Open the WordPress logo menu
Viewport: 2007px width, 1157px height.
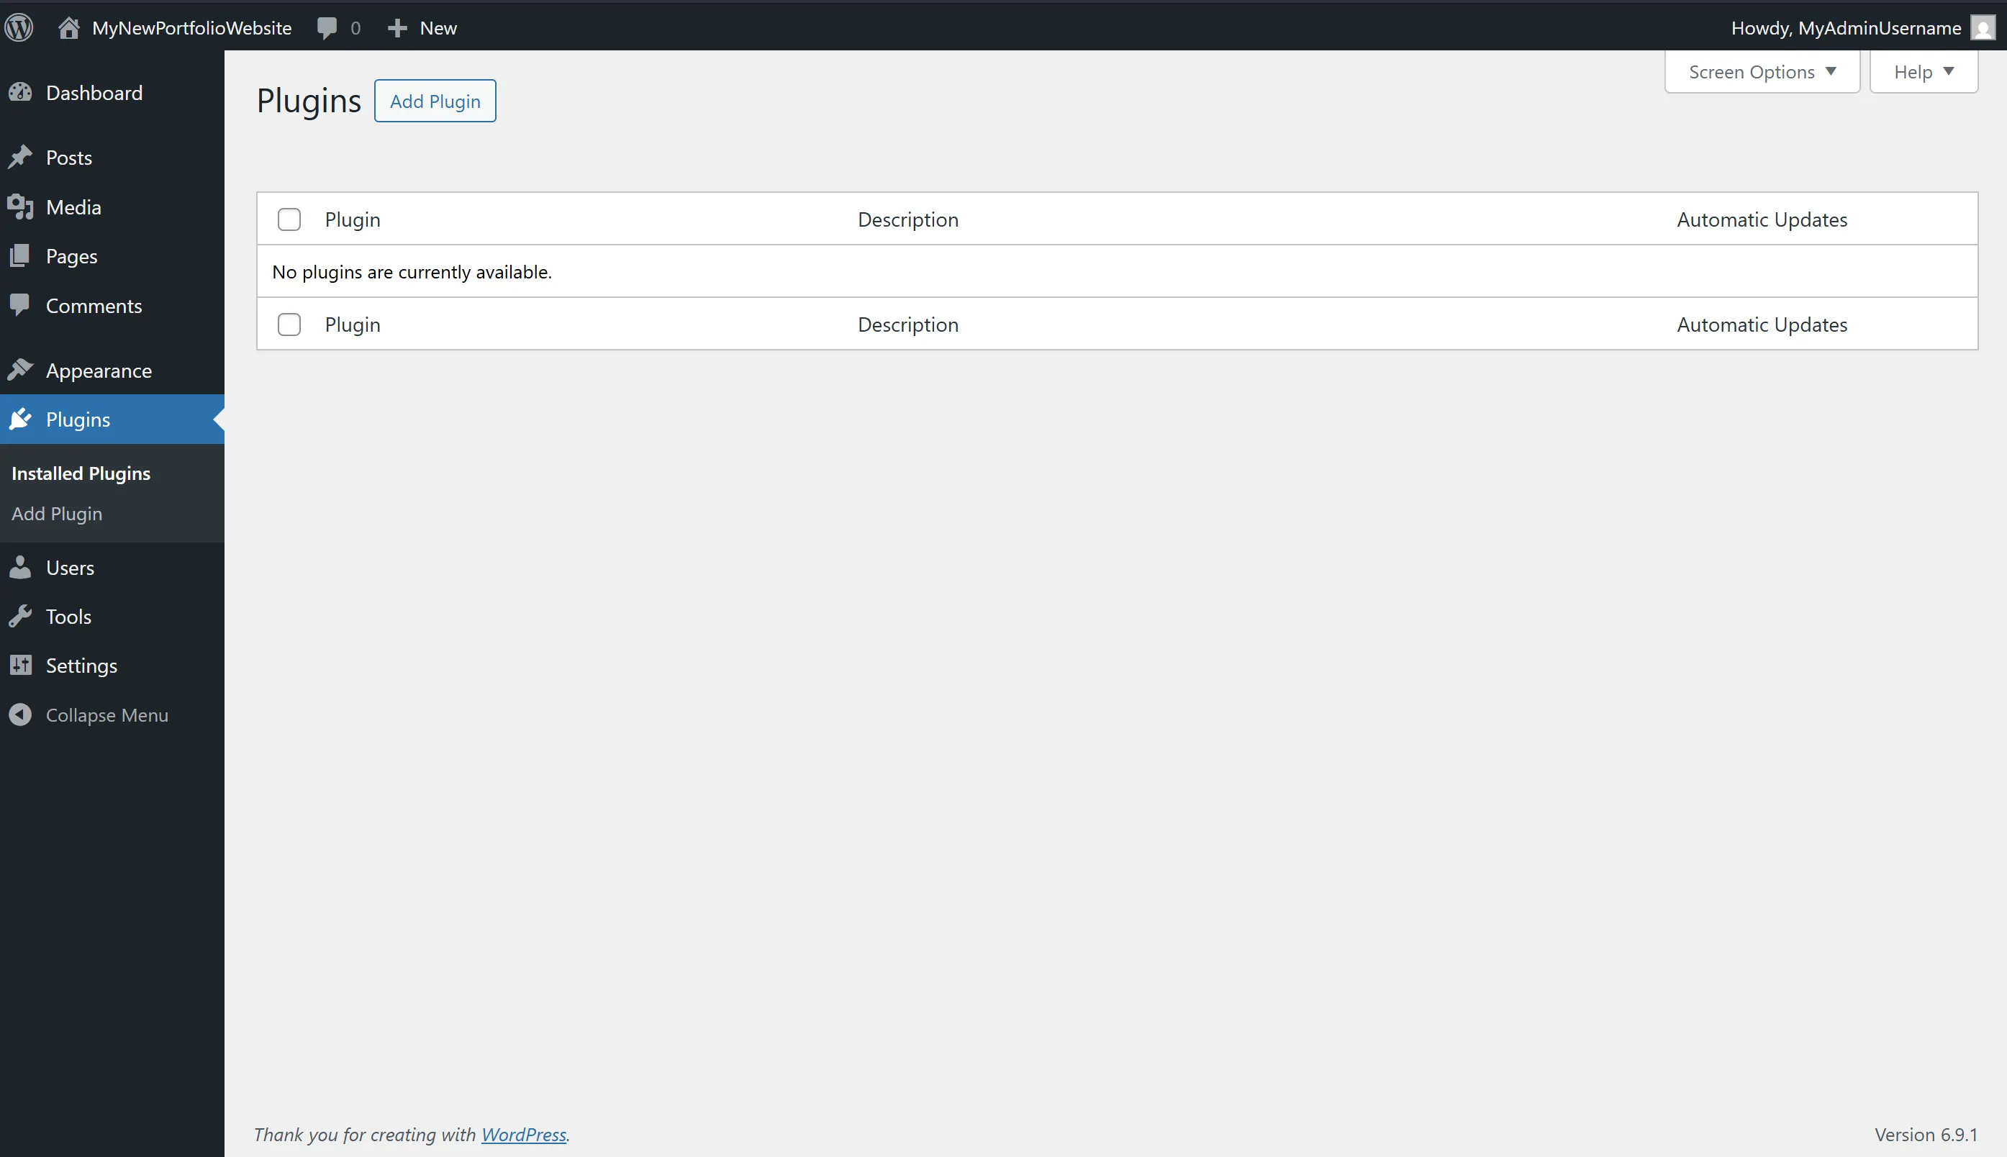click(x=19, y=27)
